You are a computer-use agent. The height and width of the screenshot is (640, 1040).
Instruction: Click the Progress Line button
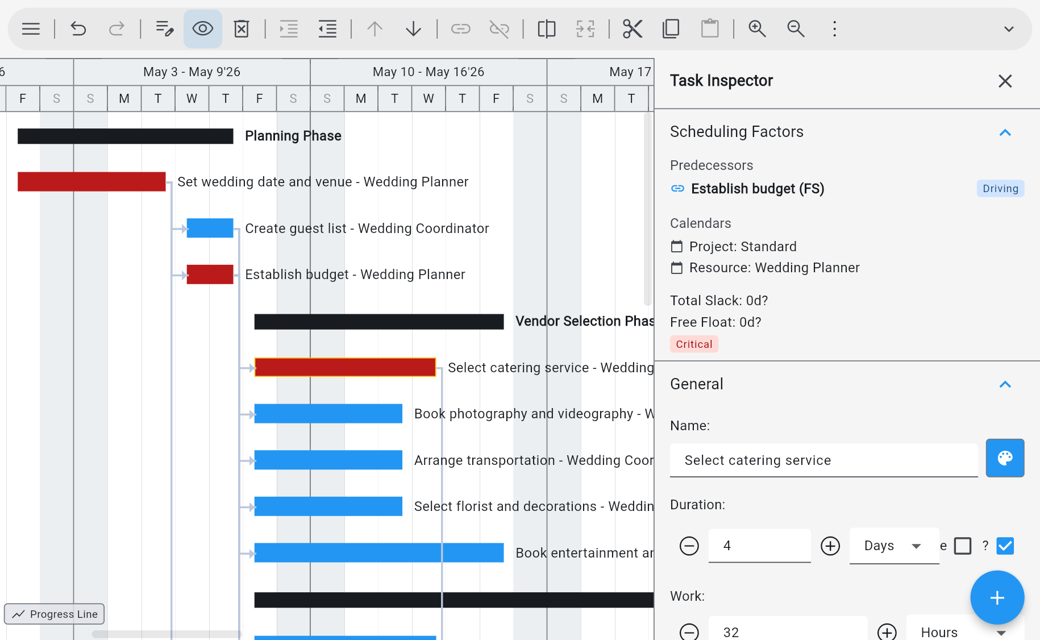[x=54, y=614]
